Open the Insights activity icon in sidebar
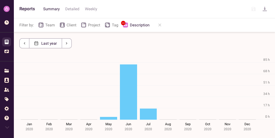 (x=7, y=51)
